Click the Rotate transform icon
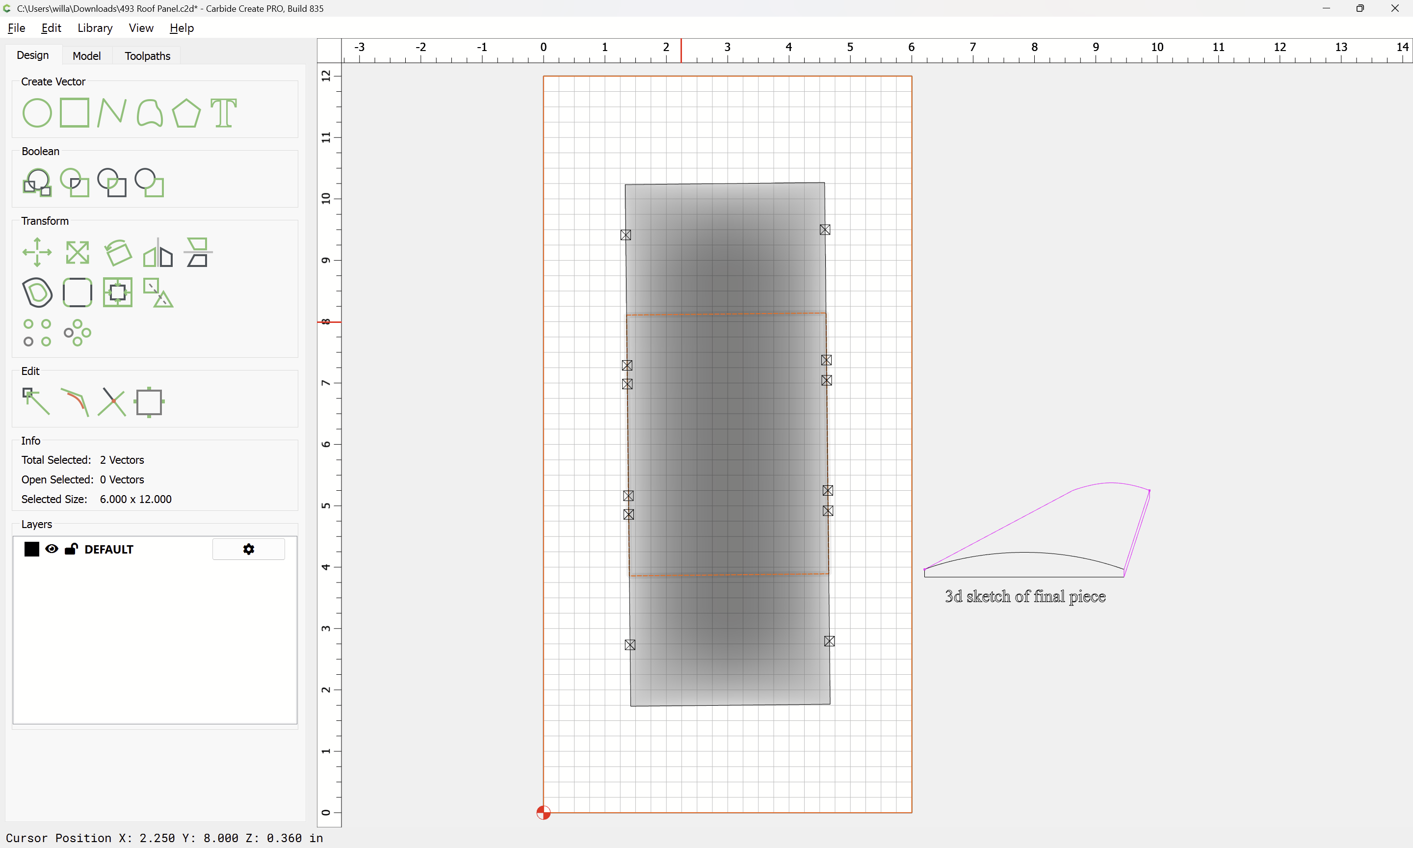 pos(118,252)
